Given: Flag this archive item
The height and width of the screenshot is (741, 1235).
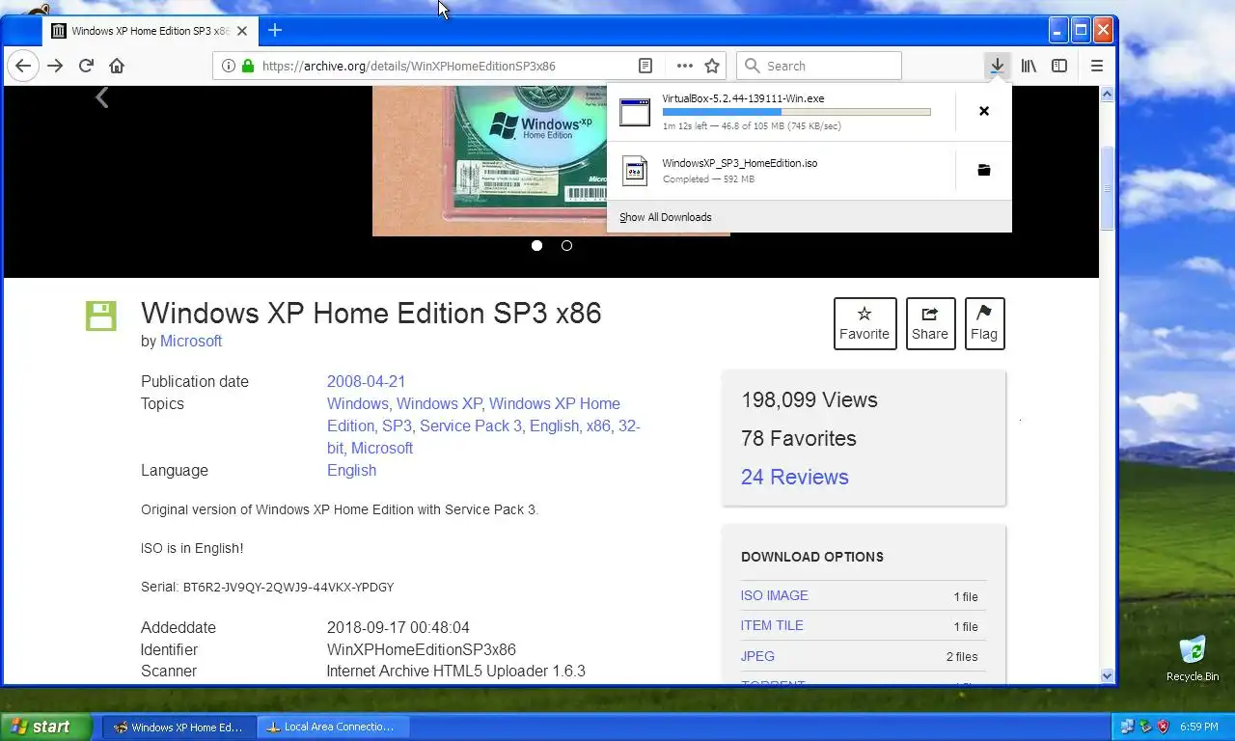Looking at the screenshot, I should (x=984, y=323).
